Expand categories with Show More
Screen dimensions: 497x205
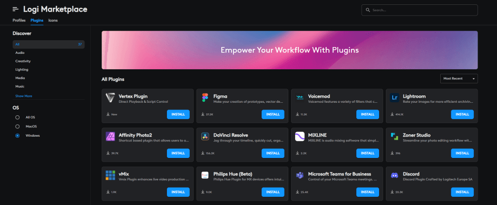[24, 96]
